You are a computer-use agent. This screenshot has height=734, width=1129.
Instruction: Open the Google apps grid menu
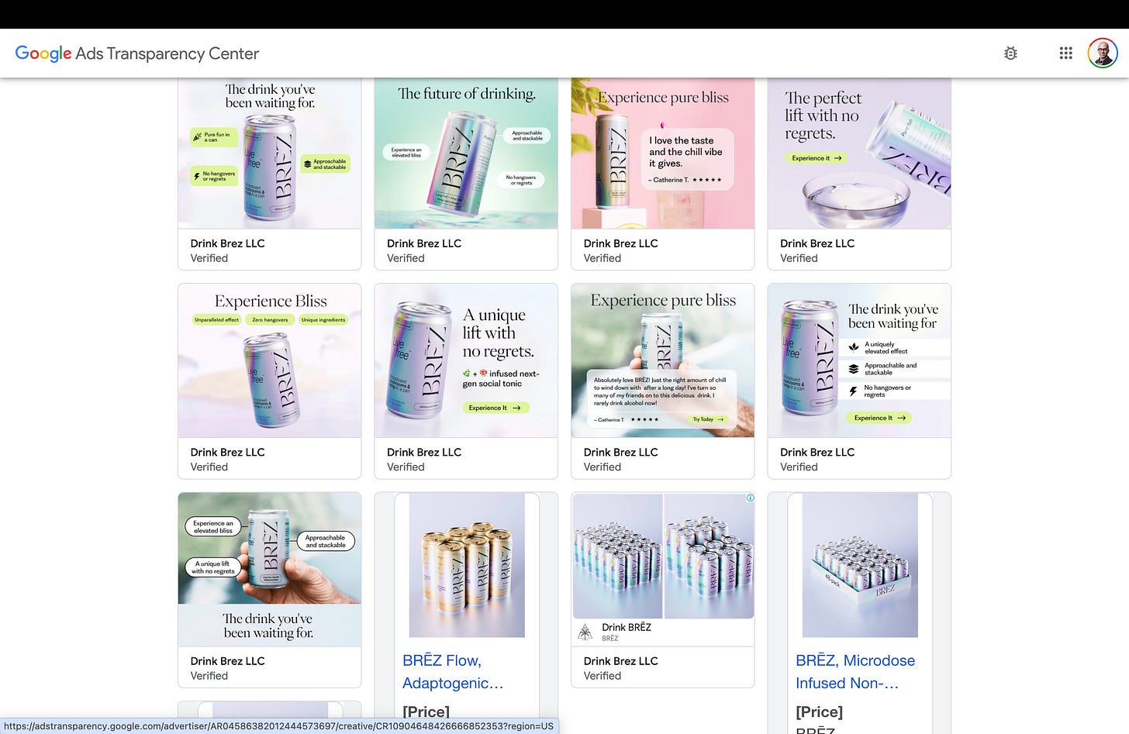click(x=1066, y=53)
